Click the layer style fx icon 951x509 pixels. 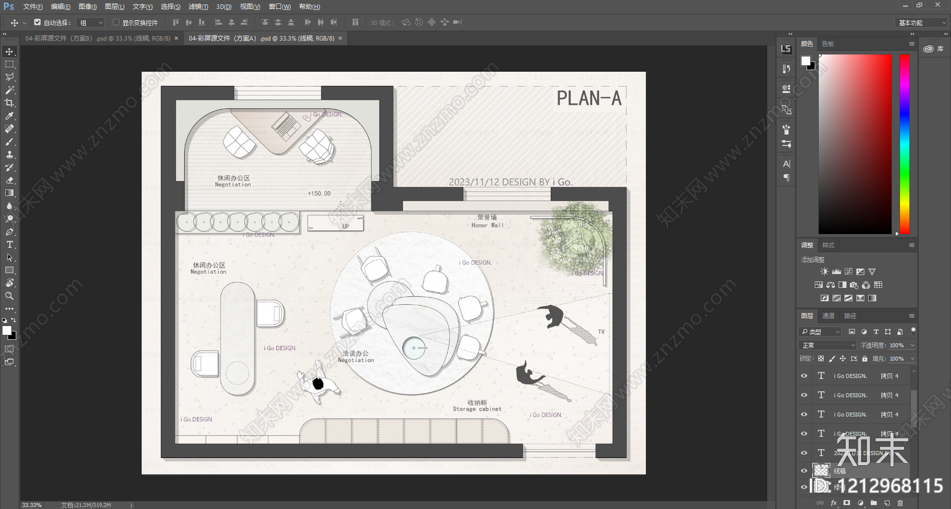833,502
